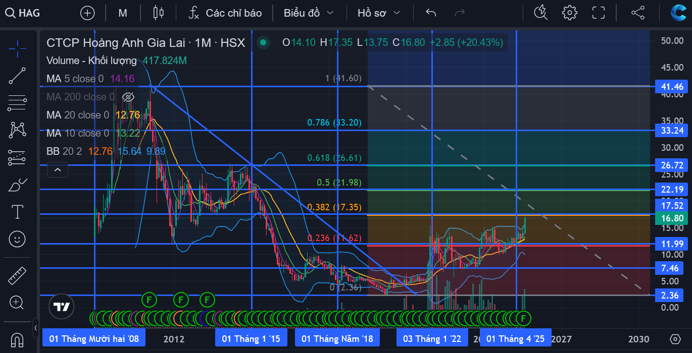Expand the left drawing toolbar side handle
The height and width of the screenshot is (353, 692).
tap(35, 328)
